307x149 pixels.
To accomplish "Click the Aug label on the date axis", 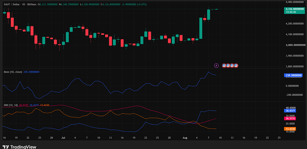I will (x=185, y=138).
